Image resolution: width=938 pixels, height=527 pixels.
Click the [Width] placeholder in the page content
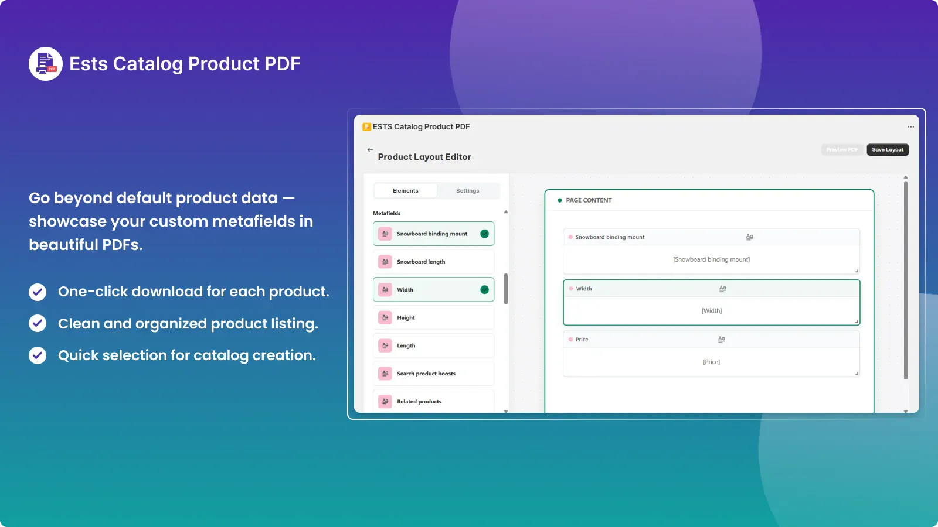712,311
